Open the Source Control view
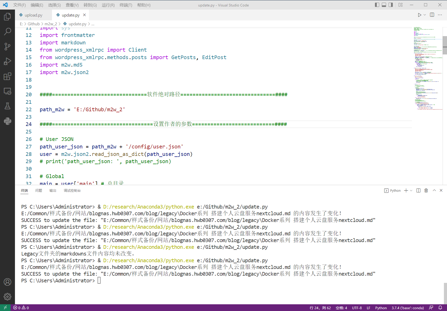Screen dimensions: 447x311 click(x=7, y=46)
